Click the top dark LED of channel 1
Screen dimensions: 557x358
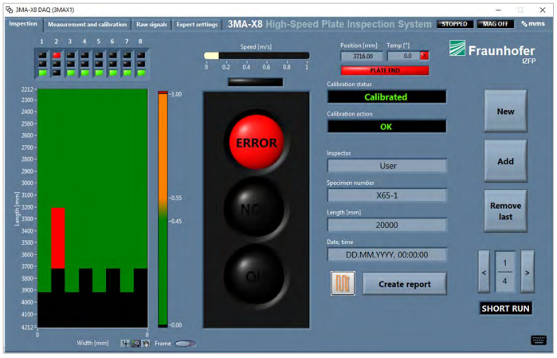pyautogui.click(x=42, y=55)
